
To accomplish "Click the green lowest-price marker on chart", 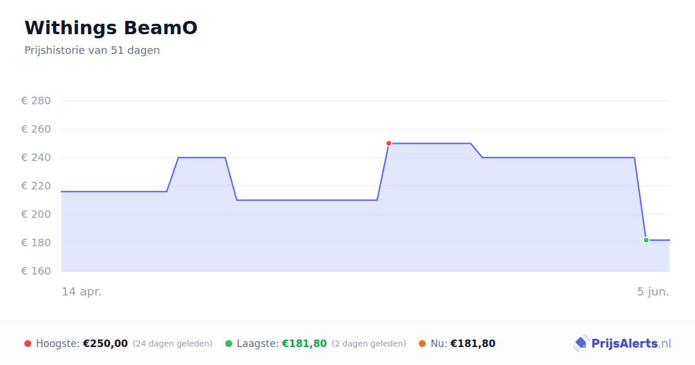I will (646, 240).
